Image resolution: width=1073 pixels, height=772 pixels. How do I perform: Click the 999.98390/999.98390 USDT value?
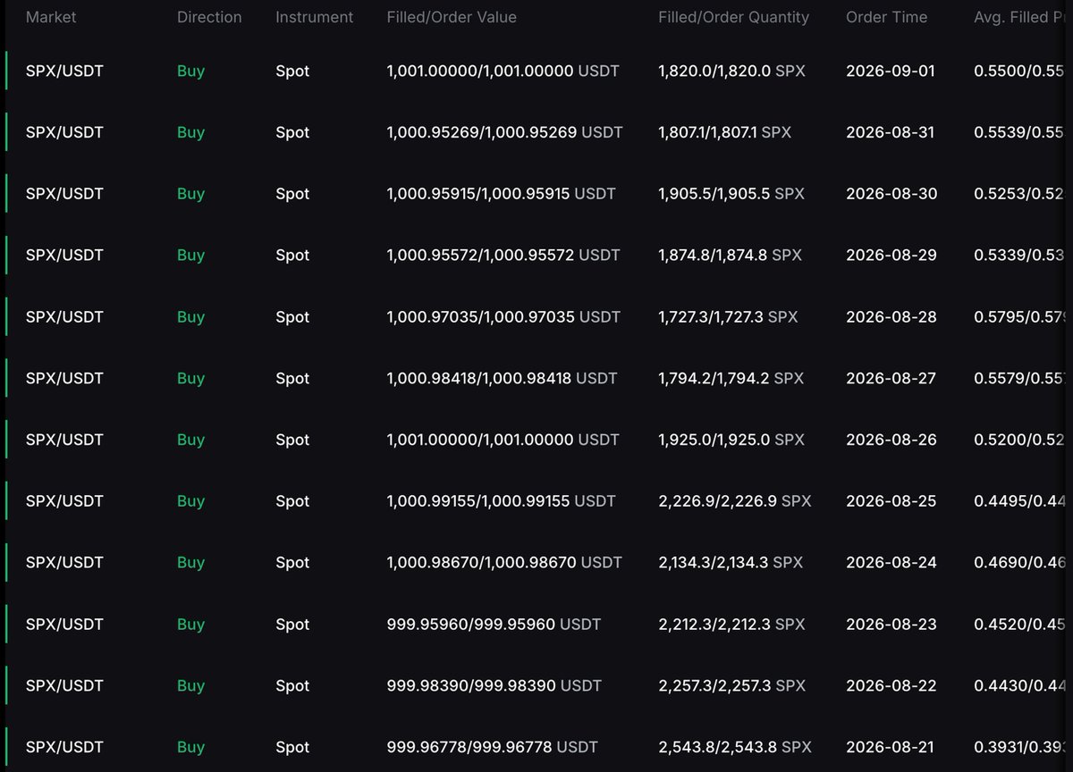click(x=494, y=685)
